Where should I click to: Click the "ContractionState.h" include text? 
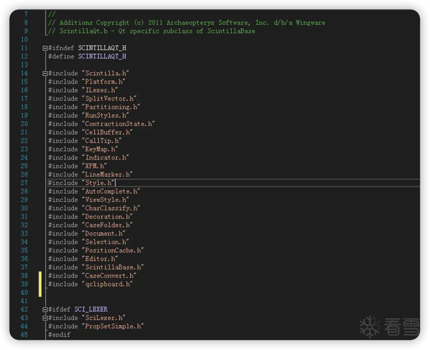[x=118, y=124]
